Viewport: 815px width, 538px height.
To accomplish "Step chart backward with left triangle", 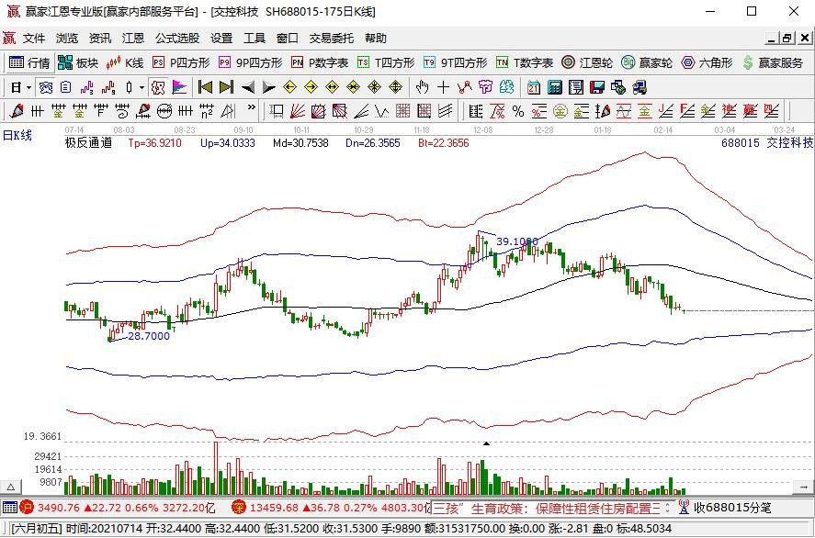I will point(248,87).
